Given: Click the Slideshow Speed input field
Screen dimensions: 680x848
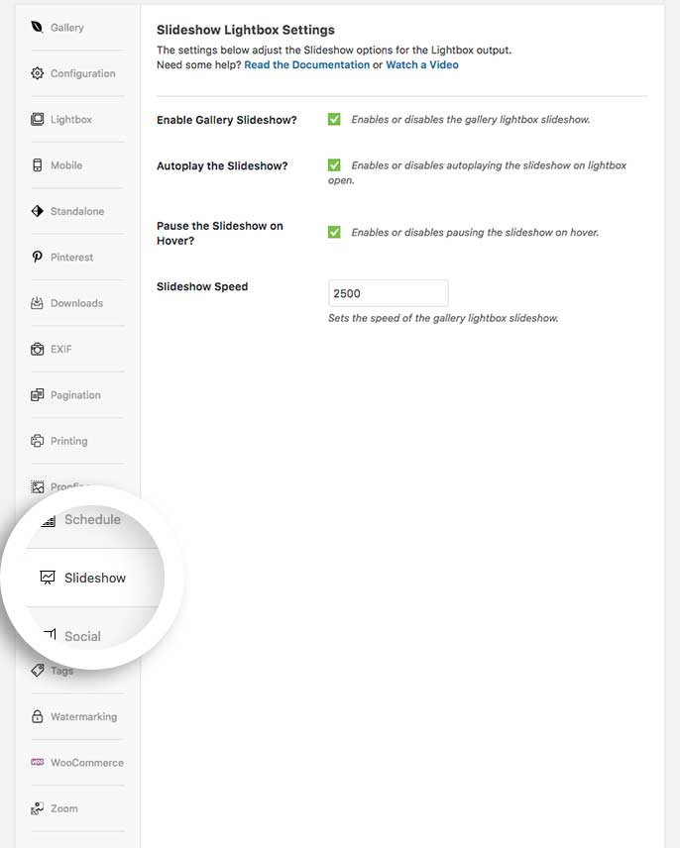Looking at the screenshot, I should pos(388,293).
